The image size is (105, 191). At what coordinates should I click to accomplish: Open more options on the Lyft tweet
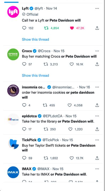point(97,8)
